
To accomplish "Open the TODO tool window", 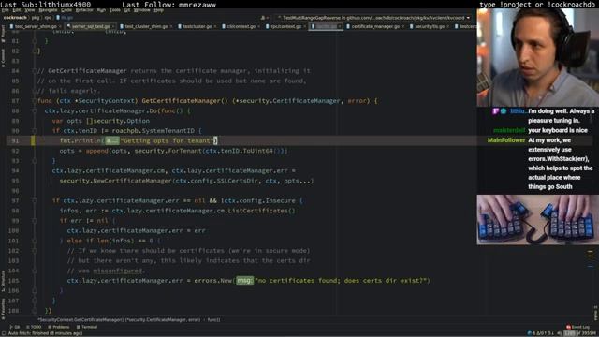I will tap(34, 327).
